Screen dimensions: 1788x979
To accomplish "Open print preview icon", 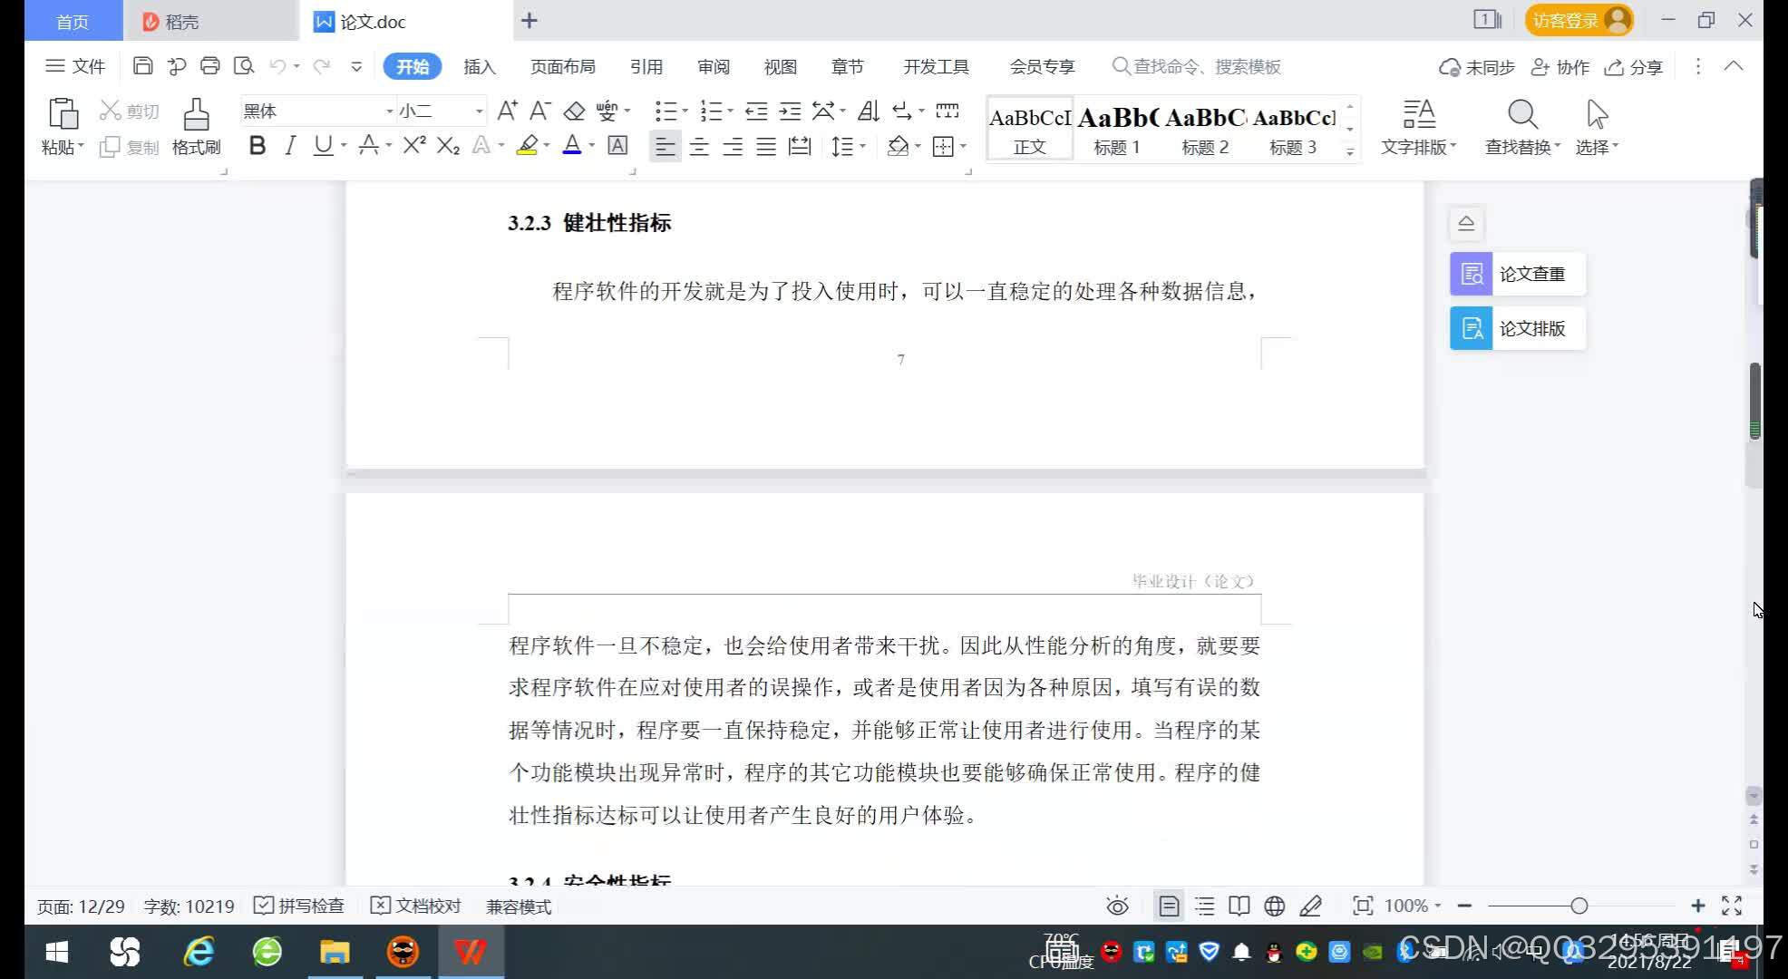I will click(x=243, y=66).
